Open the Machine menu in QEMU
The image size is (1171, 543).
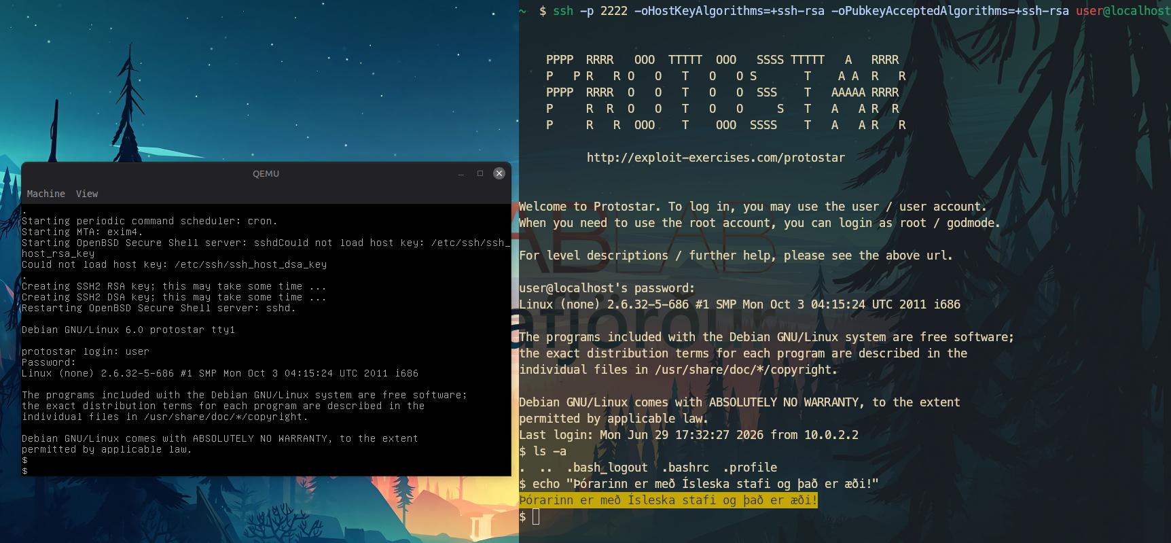click(x=46, y=194)
